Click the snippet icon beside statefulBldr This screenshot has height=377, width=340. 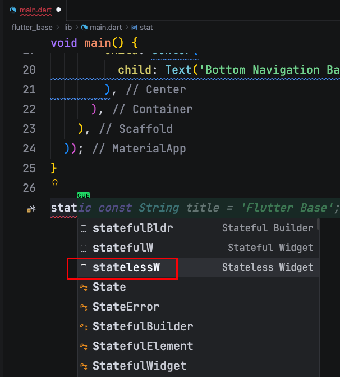pos(84,228)
